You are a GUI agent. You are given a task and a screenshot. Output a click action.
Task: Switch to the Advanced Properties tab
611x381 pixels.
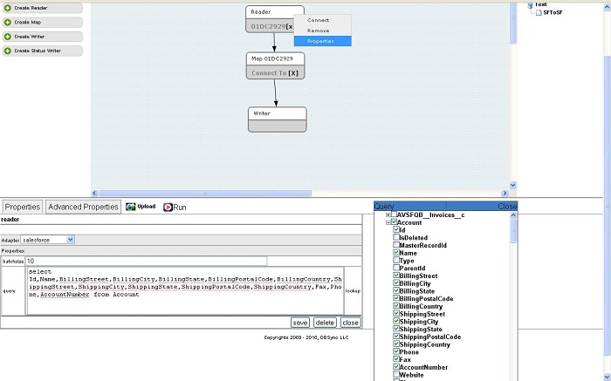pos(83,207)
